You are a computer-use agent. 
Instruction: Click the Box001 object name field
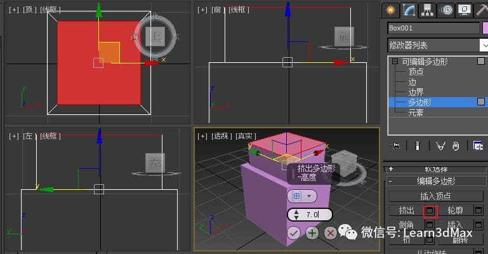[433, 28]
